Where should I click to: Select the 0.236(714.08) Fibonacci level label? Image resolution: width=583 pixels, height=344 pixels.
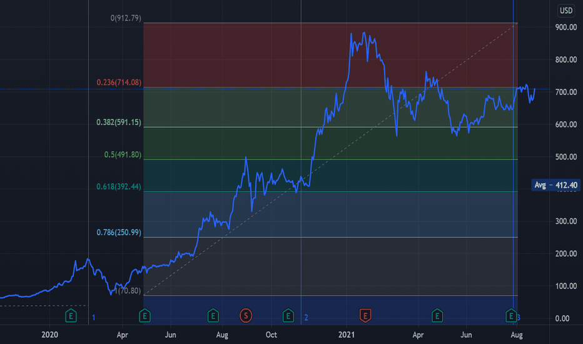(x=119, y=82)
